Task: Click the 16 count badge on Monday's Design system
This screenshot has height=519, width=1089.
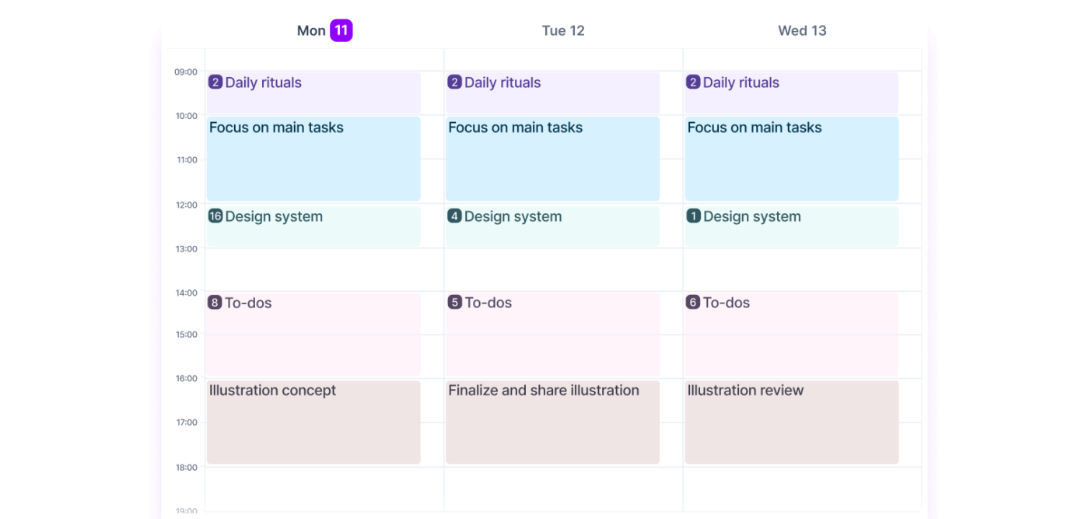Action: pyautogui.click(x=215, y=216)
